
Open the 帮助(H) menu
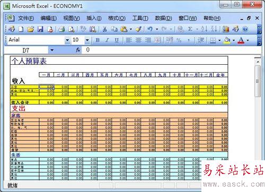[x=212, y=18]
